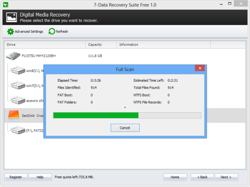This screenshot has width=250, height=187.
Task: Select the FUJITSU MHY2120BH hard drive icon
Action: point(13,56)
